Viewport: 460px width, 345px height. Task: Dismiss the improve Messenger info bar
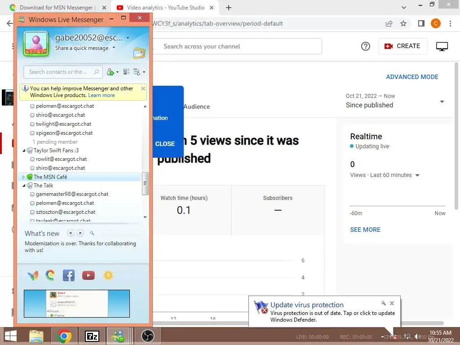(143, 88)
